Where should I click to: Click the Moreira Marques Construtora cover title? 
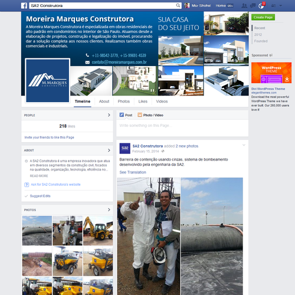80,19
